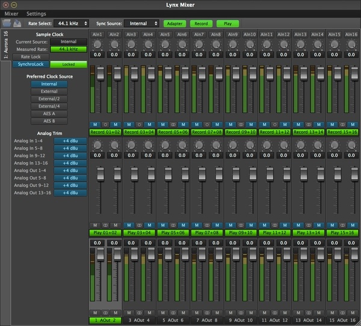Click the AIn1 pan knob
361x326 pixels.
pyautogui.click(x=97, y=45)
